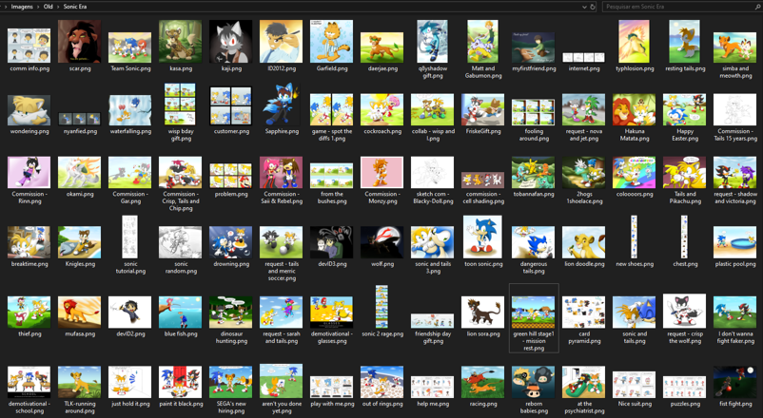The width and height of the screenshot is (763, 418).
Task: Select lion doodle.png file
Action: (583, 242)
